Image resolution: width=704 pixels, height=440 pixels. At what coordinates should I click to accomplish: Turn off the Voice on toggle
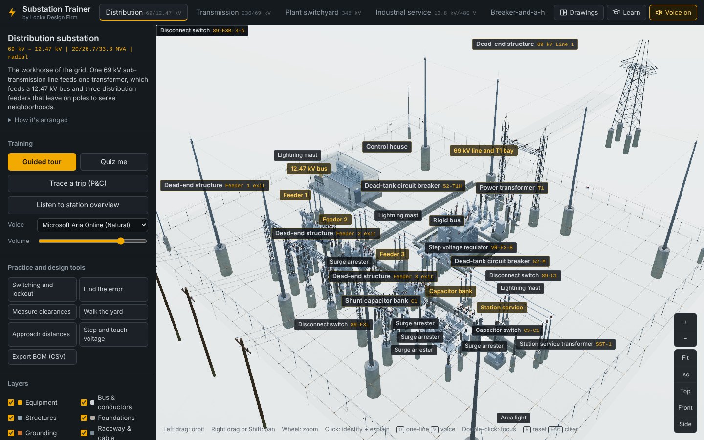click(x=673, y=13)
